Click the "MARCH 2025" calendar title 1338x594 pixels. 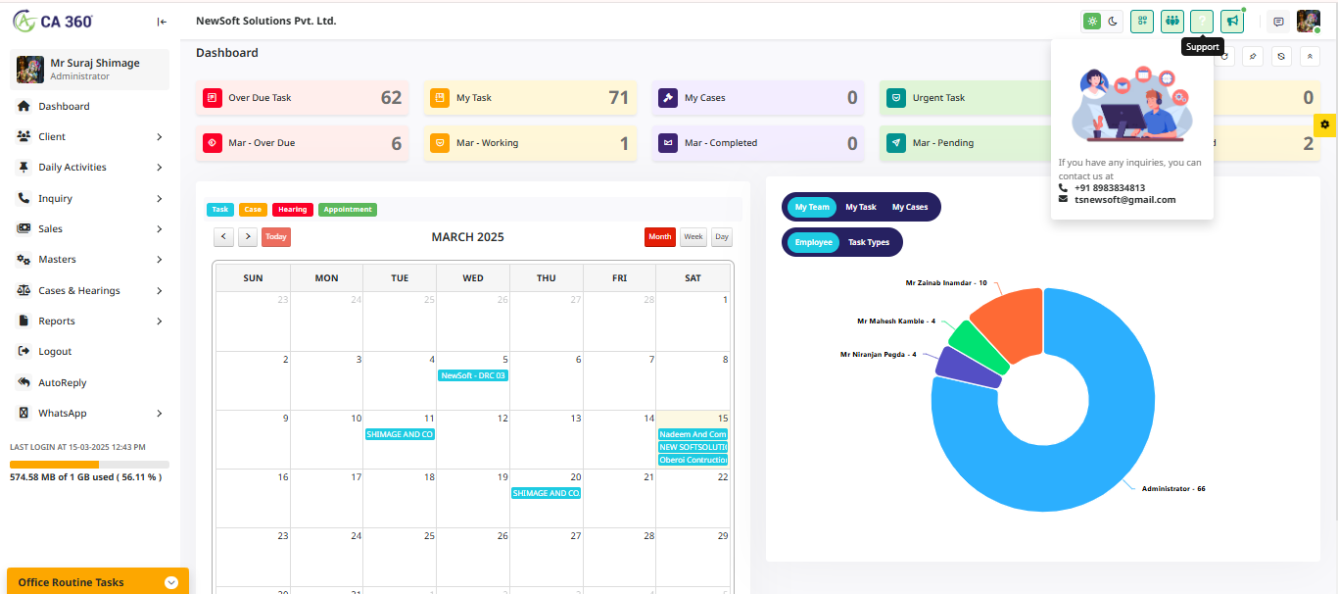[468, 237]
